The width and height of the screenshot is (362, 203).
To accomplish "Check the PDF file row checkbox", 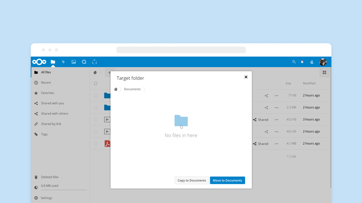I will point(95,144).
